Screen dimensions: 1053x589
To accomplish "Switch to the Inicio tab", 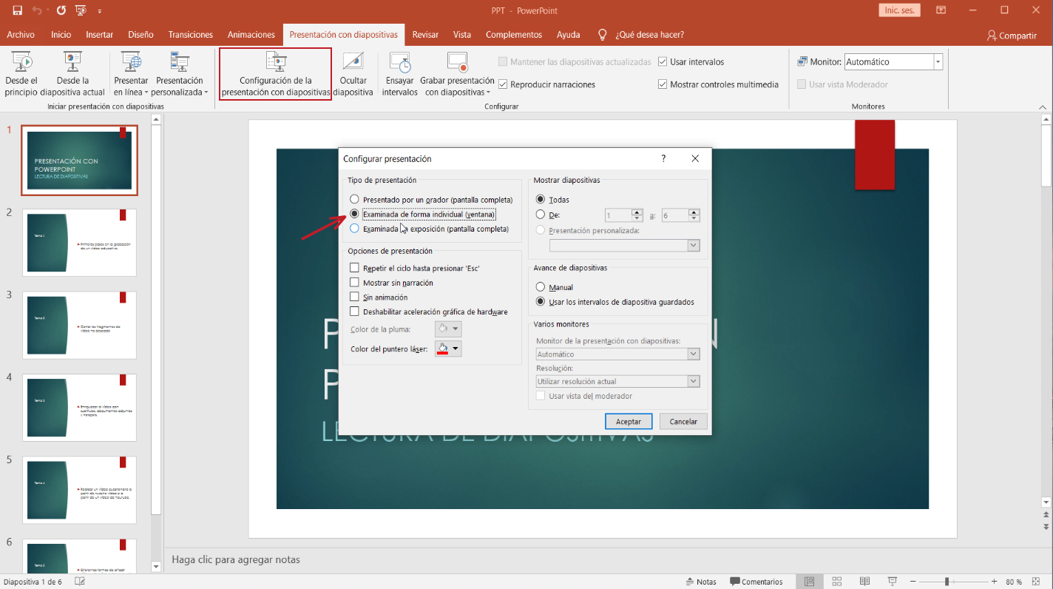I will [x=61, y=35].
